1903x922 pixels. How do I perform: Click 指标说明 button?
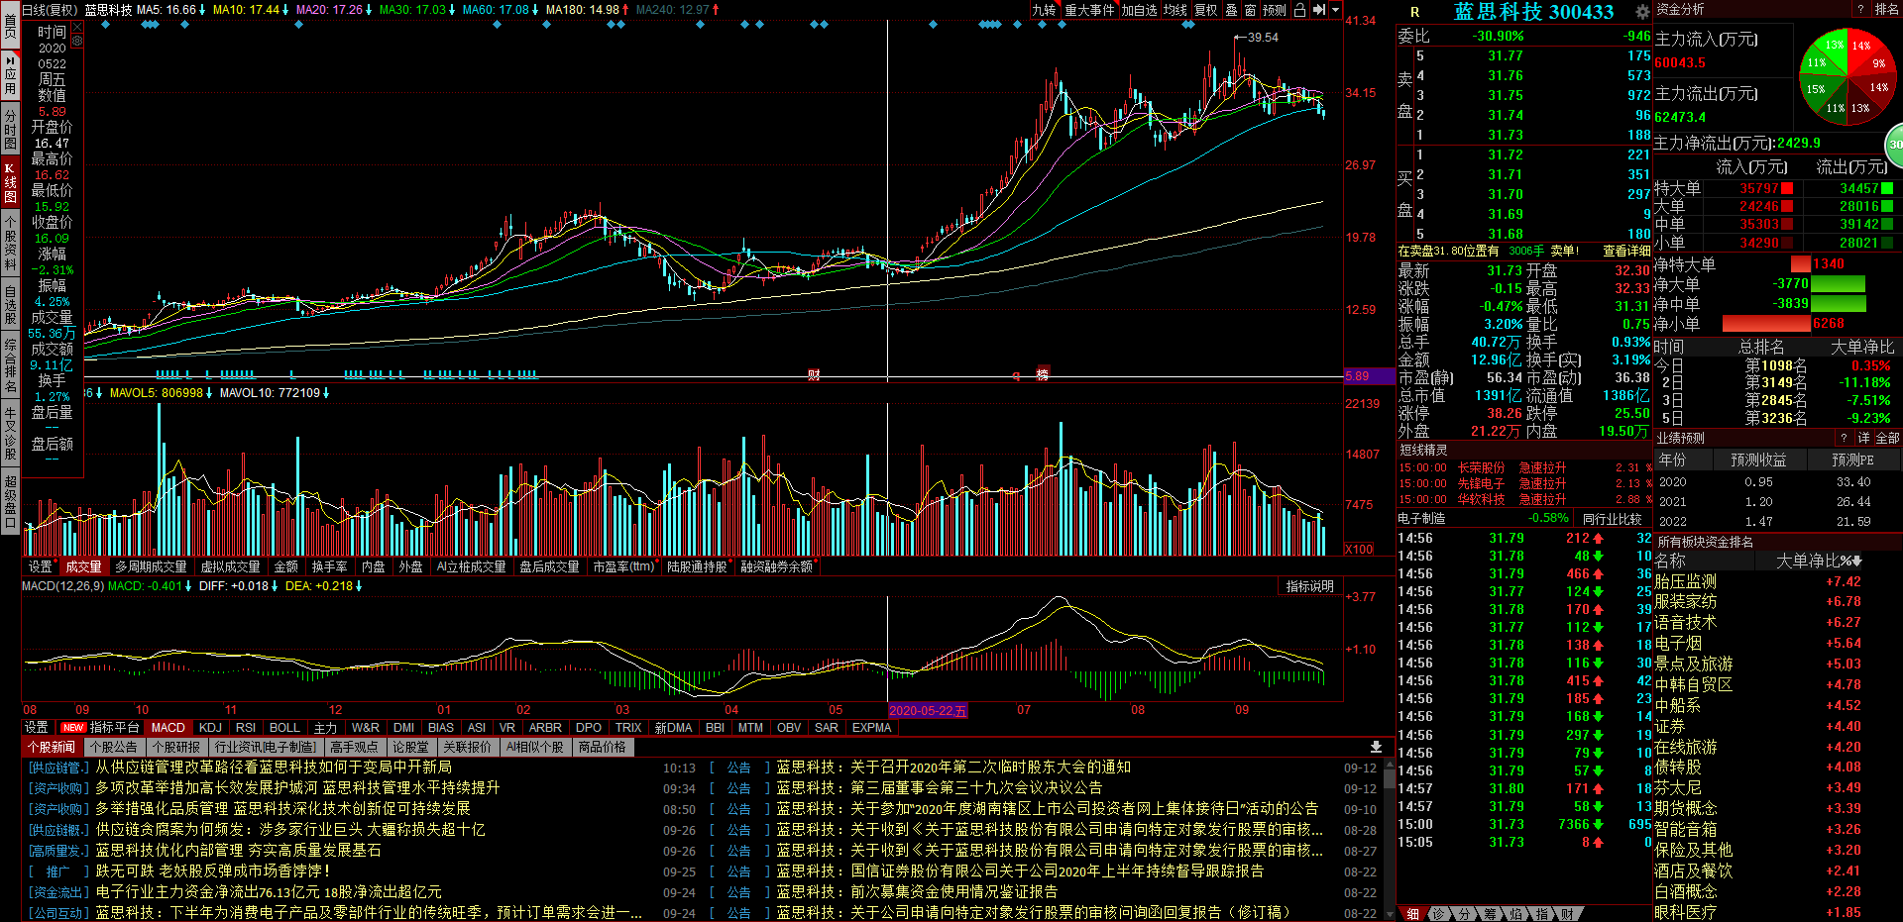1309,586
